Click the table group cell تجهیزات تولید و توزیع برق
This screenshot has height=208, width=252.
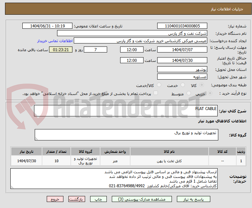pyautogui.click(x=85, y=161)
